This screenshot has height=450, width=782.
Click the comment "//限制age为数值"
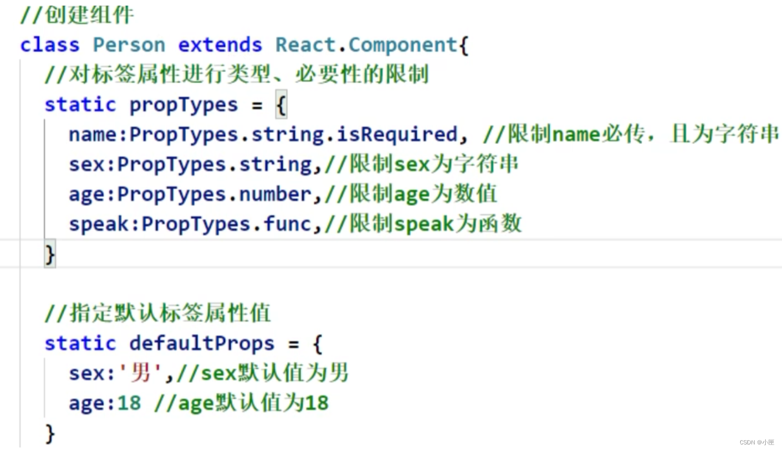click(x=411, y=194)
